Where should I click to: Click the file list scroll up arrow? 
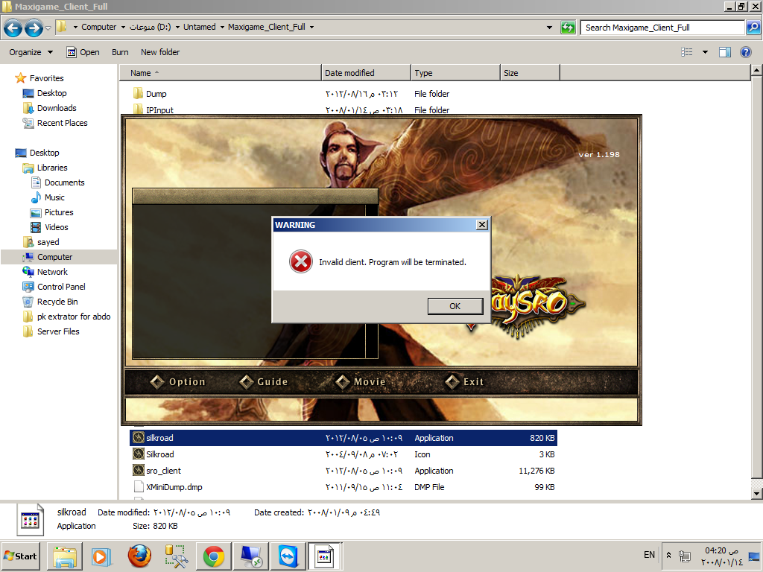point(756,71)
